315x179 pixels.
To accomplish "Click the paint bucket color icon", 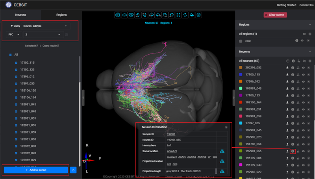I will [x=192, y=15].
